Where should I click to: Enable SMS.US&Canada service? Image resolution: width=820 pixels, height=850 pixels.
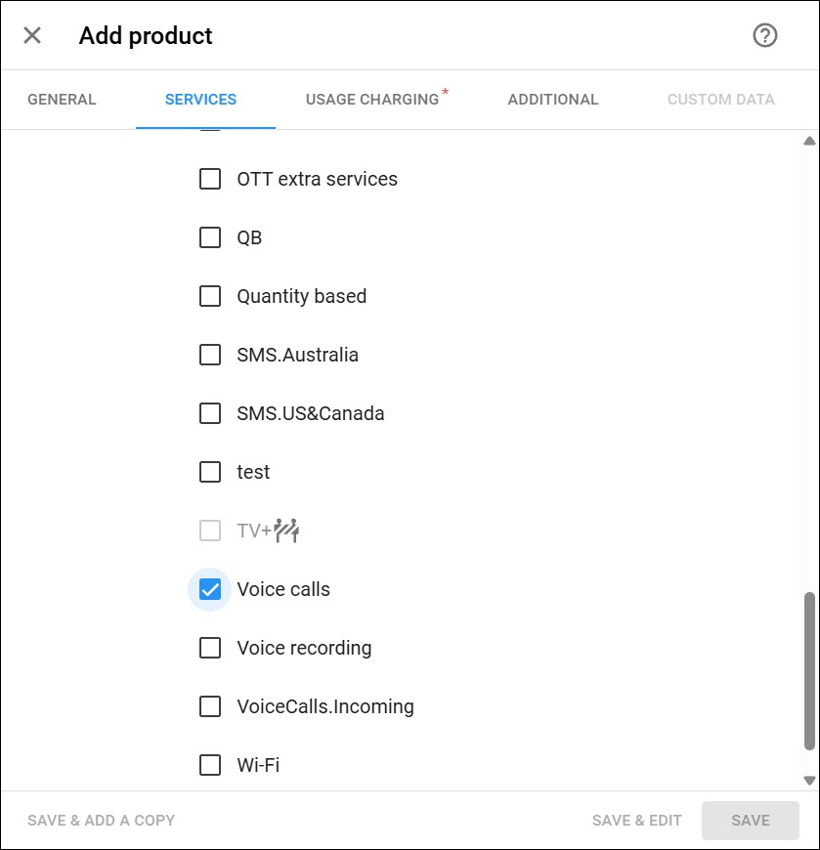click(x=210, y=413)
